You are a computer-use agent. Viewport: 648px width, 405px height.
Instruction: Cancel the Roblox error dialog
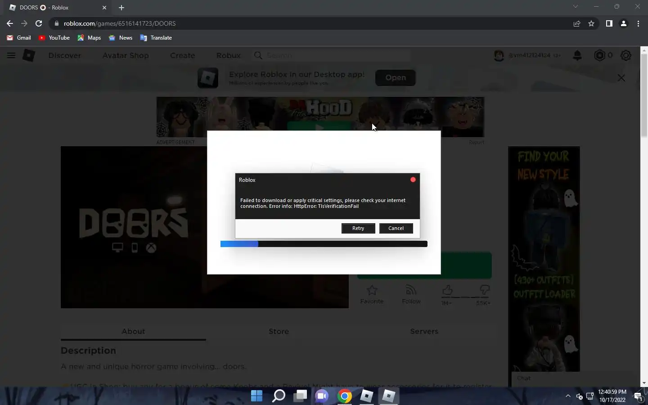tap(396, 228)
